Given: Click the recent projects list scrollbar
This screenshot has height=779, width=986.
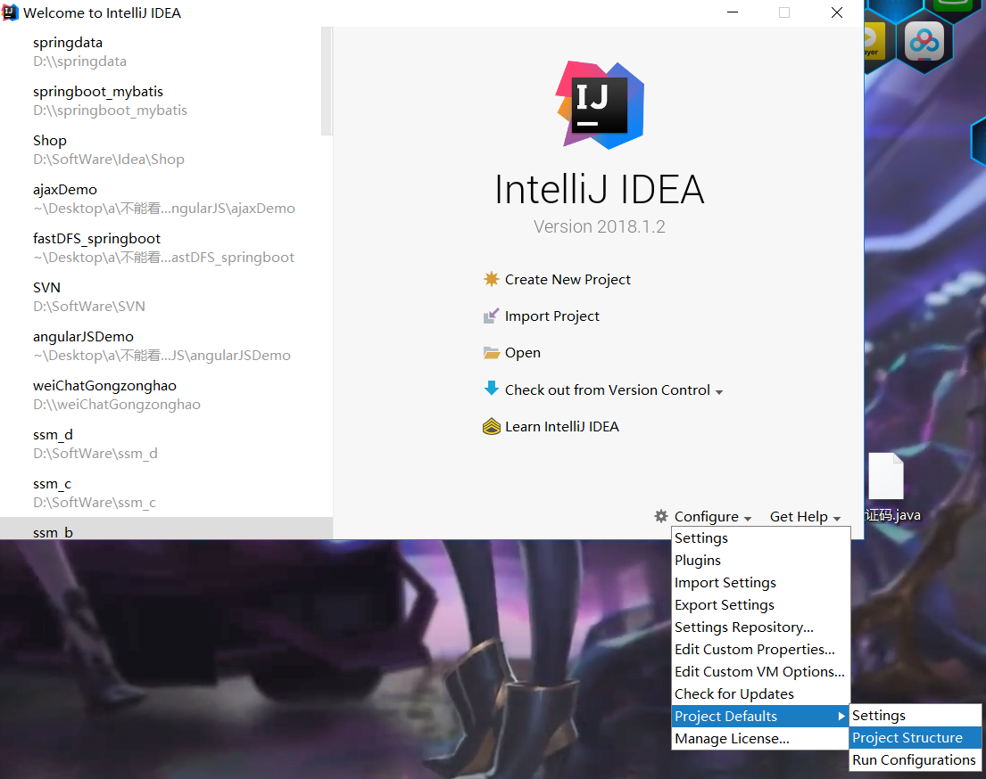Looking at the screenshot, I should click(327, 80).
